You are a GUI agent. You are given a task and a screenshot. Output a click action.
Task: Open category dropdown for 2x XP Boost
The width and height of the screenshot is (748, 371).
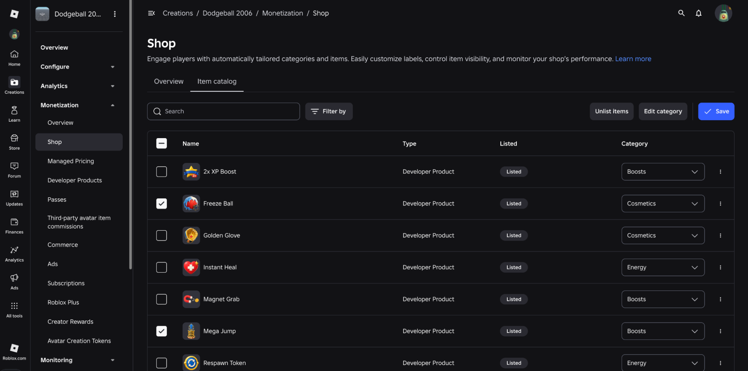click(663, 171)
